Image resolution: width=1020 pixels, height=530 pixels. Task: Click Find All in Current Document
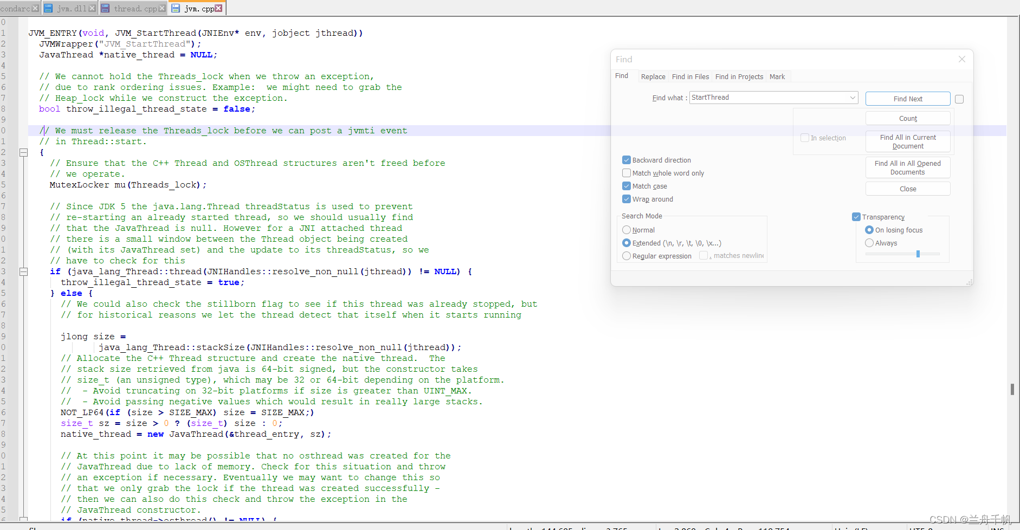click(908, 141)
